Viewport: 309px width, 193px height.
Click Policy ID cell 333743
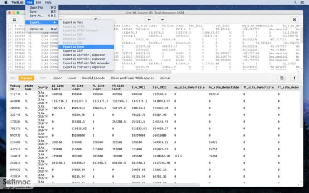coord(15,115)
